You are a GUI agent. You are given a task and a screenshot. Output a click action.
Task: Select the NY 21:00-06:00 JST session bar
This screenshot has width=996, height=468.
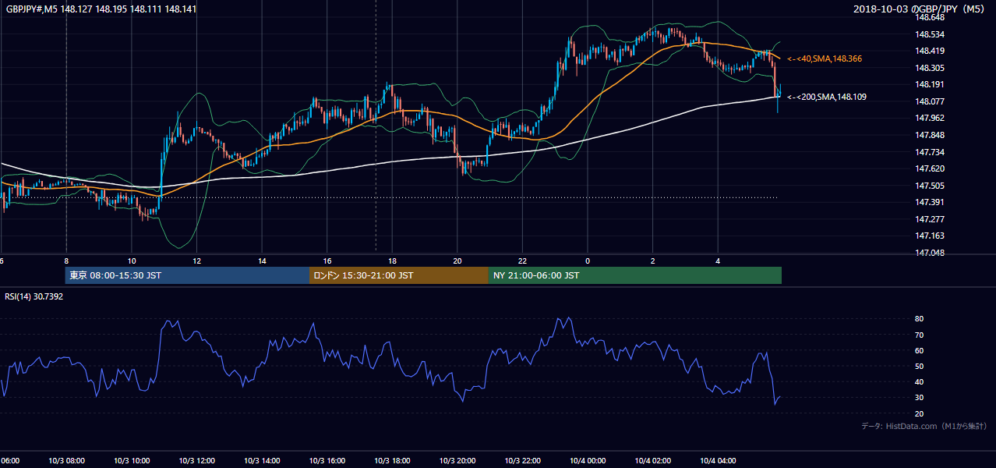(635, 275)
